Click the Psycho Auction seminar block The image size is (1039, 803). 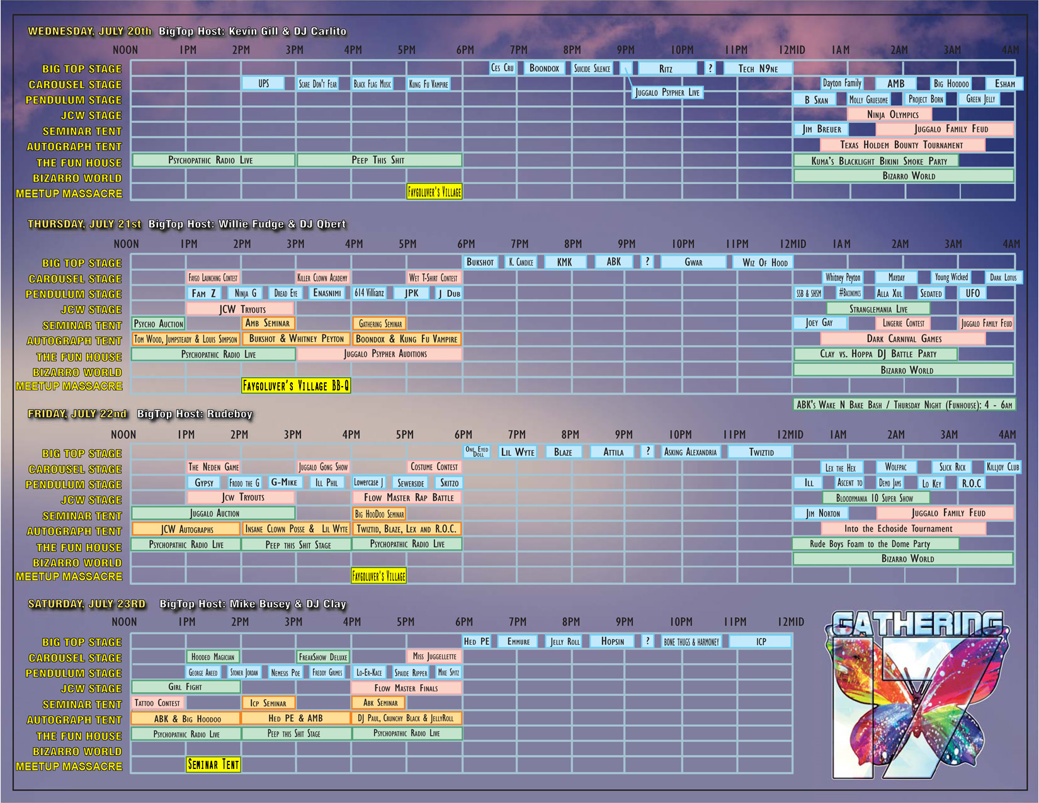click(x=159, y=324)
